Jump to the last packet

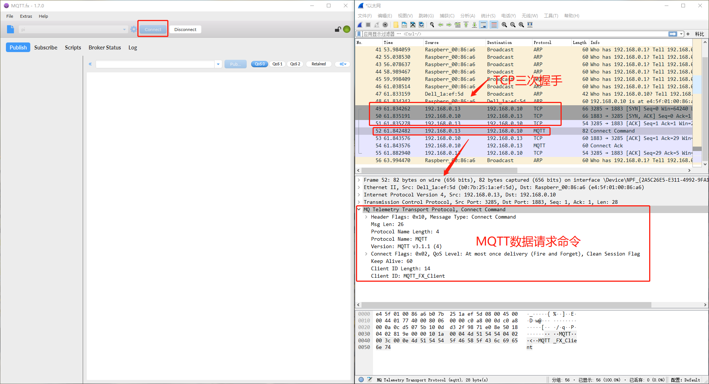click(475, 25)
